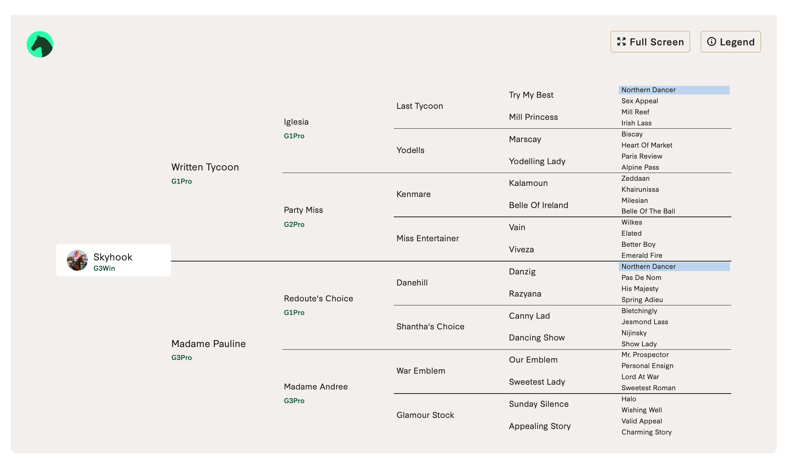The width and height of the screenshot is (789, 464).
Task: Open Party Miss pedigree entry
Action: click(303, 210)
